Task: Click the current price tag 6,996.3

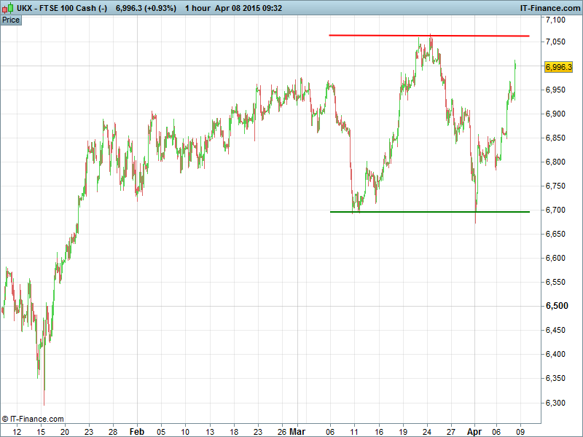Action: [x=559, y=67]
